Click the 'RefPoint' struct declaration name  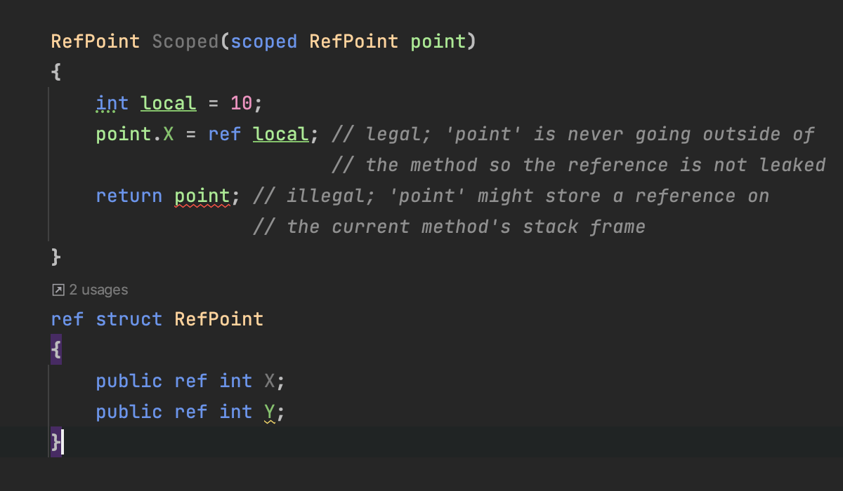pyautogui.click(x=219, y=319)
